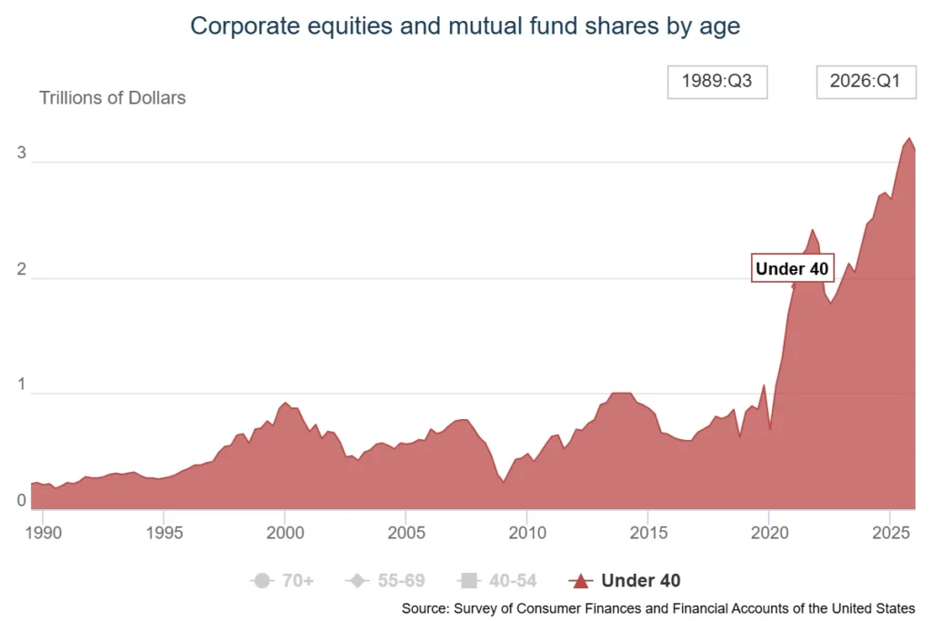Toggle the 55-69 series label
This screenshot has width=931, height=621.
coord(401,580)
